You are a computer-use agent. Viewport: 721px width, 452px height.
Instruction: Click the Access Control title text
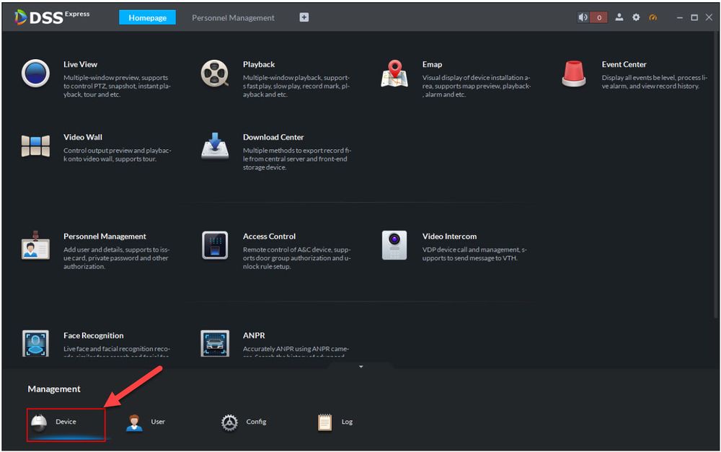point(269,236)
